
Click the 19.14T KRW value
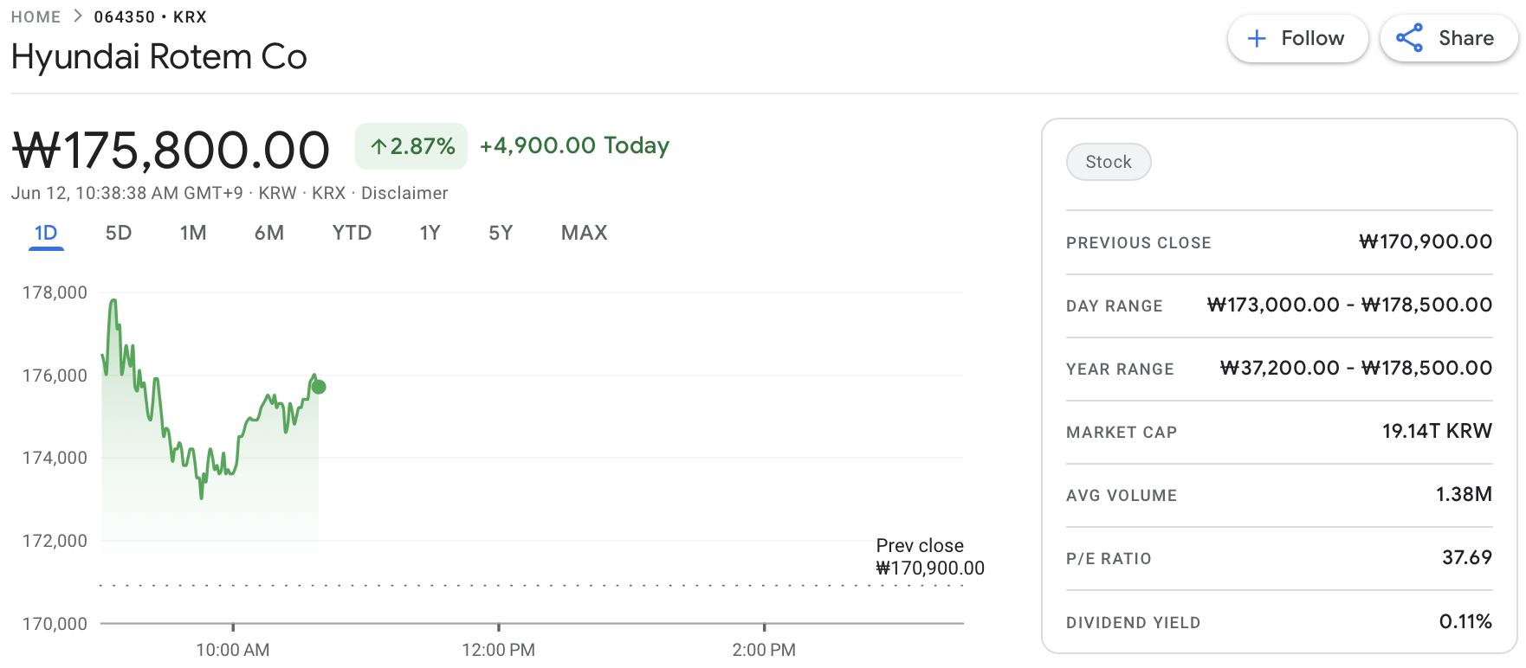(1437, 432)
